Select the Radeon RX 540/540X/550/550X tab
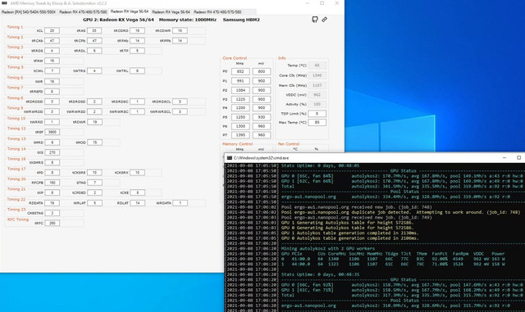The height and width of the screenshot is (312, 525). click(29, 11)
